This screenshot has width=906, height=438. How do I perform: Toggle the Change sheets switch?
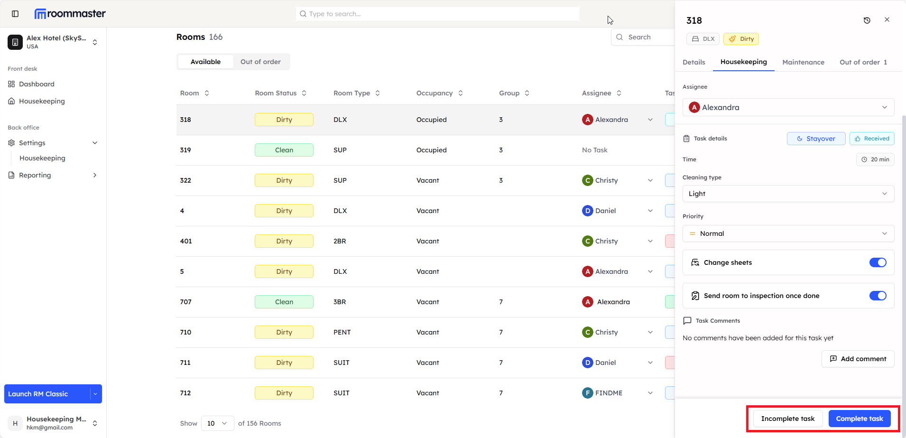click(878, 262)
